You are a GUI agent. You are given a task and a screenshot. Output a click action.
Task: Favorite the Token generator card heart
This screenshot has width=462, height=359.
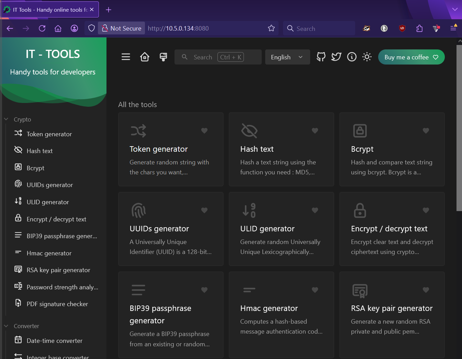pos(204,131)
